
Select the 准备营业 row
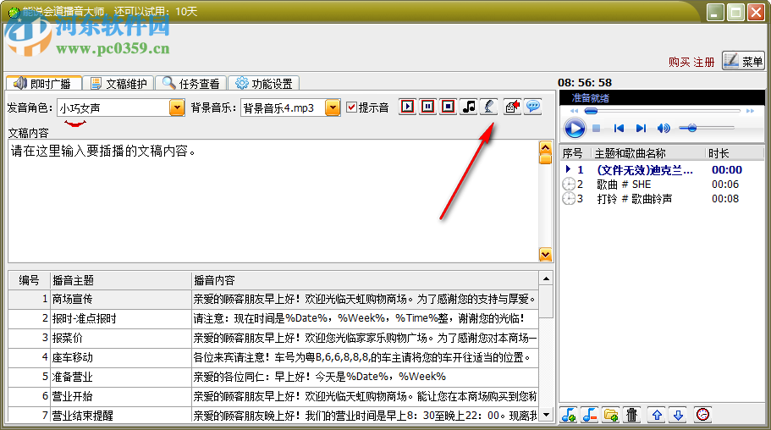(274, 377)
